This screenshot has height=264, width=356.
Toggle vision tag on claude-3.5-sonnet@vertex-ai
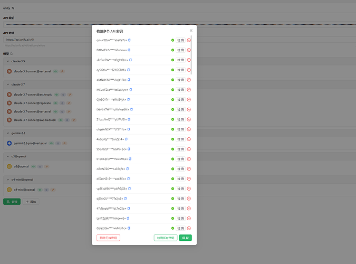55,71
